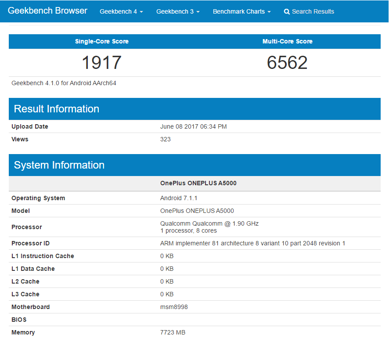Click the bold "OnePlus ONEPLUS A5000" table header

(198, 183)
